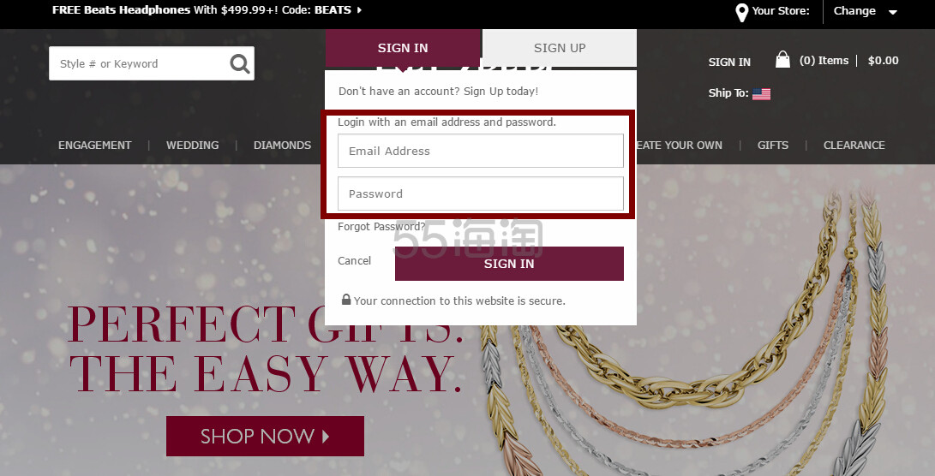Click the store location pin icon
This screenshot has width=935, height=476.
pos(742,12)
